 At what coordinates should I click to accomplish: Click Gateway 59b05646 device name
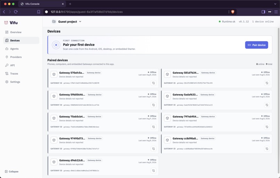72,95
